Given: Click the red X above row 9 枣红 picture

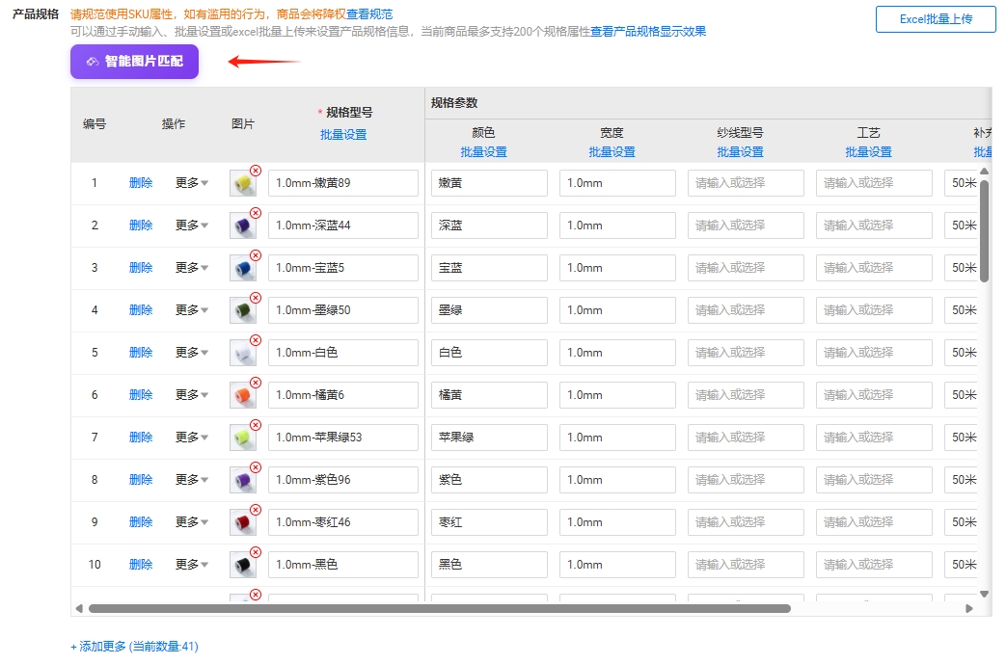Looking at the screenshot, I should pos(255,509).
